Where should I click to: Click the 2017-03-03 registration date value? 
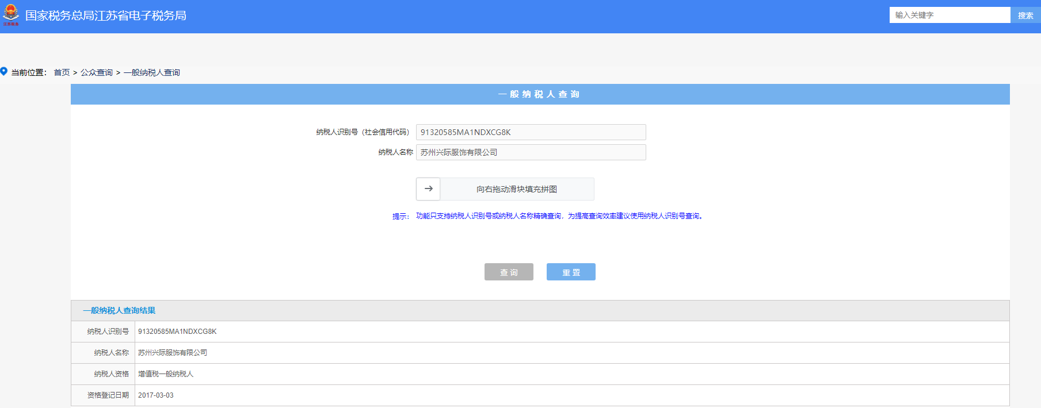pos(156,395)
